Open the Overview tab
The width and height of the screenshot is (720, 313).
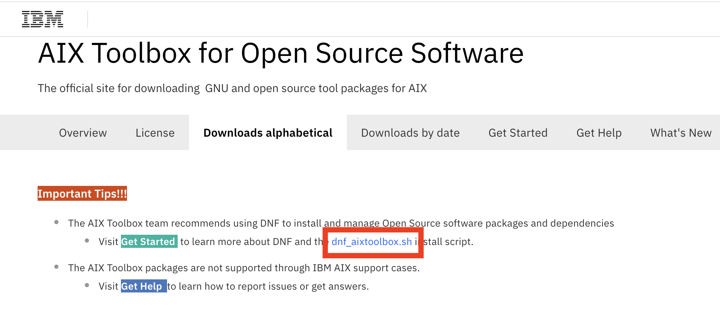pos(83,133)
